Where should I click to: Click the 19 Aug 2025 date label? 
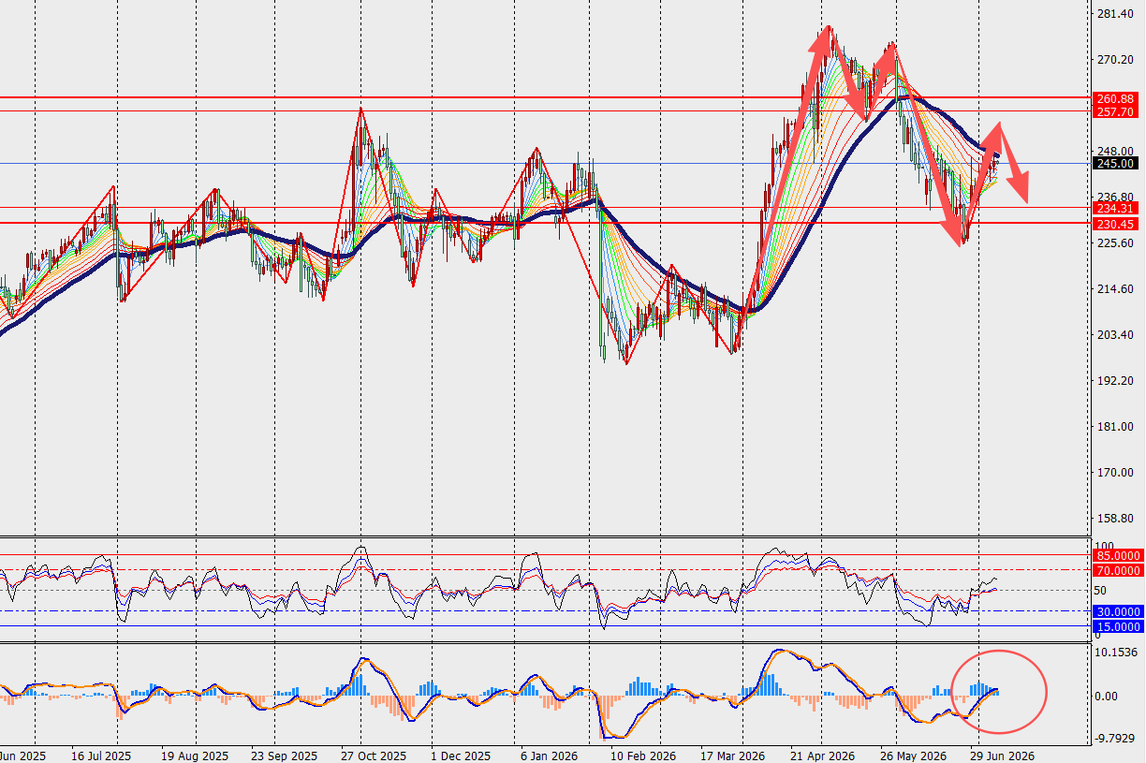pyautogui.click(x=194, y=755)
